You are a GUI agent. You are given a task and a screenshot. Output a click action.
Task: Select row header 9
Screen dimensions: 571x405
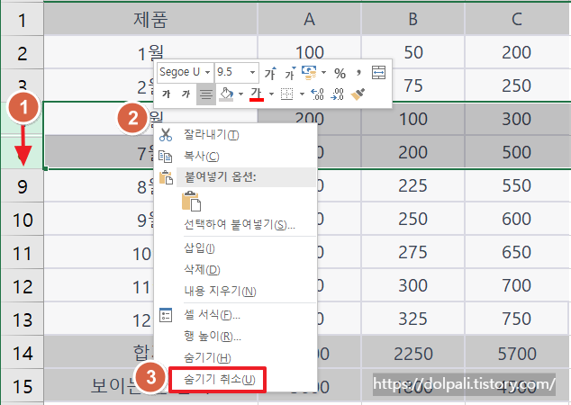click(22, 186)
